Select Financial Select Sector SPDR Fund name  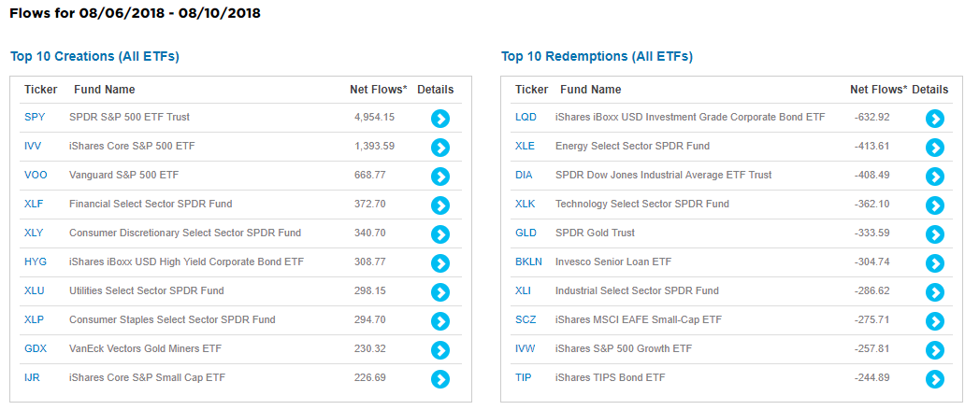coord(151,204)
